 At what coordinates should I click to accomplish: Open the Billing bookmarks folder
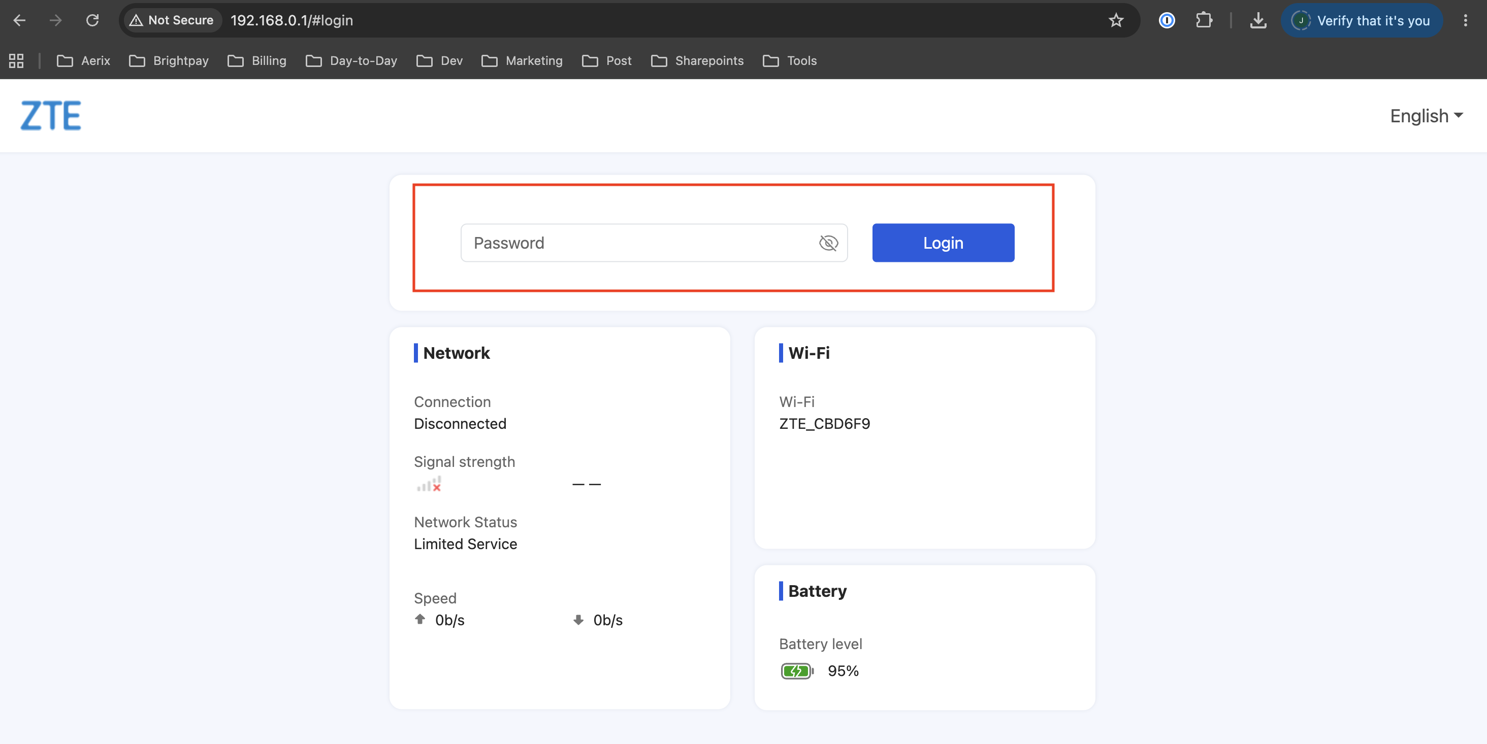(257, 60)
